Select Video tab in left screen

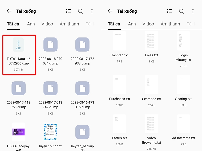(47, 24)
